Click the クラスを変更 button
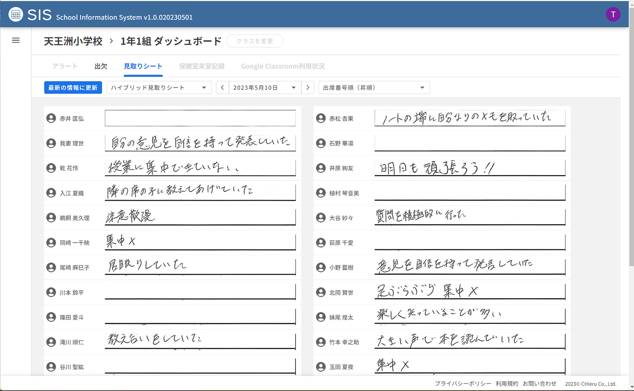Viewport: 634px width, 391px height. [255, 41]
